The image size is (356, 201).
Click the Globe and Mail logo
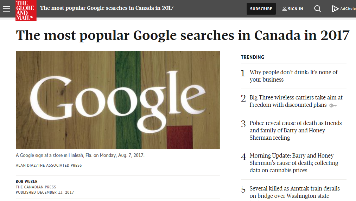tap(26, 11)
